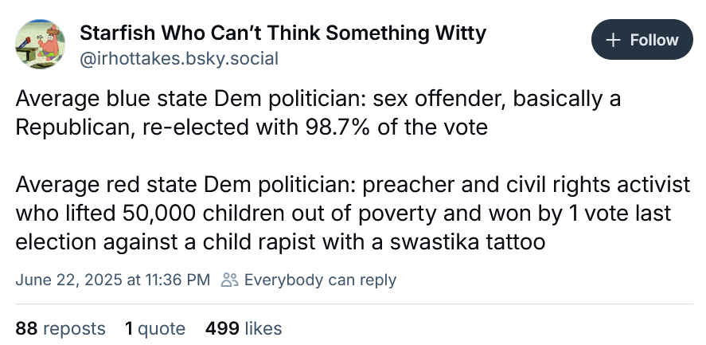
Task: Open the display name profile link
Action: (283, 33)
